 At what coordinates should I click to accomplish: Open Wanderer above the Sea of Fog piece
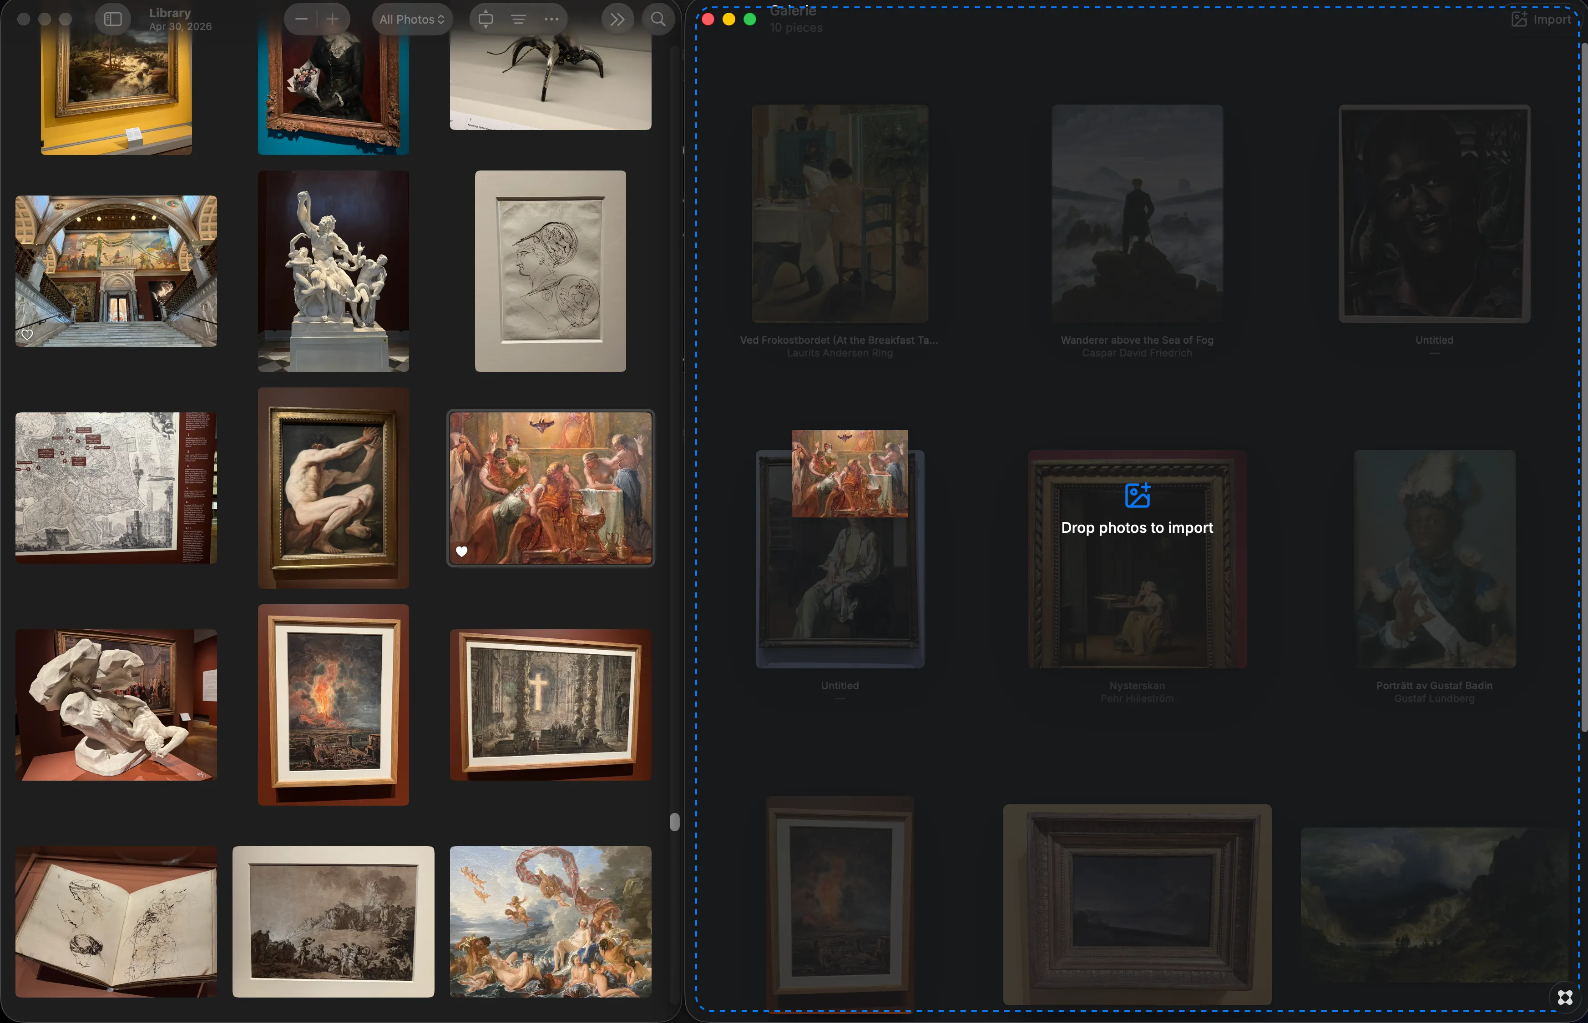click(1137, 213)
